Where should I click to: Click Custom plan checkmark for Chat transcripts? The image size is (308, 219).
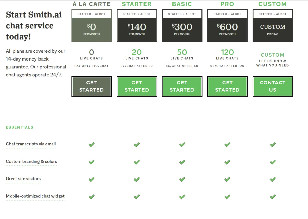point(273,145)
